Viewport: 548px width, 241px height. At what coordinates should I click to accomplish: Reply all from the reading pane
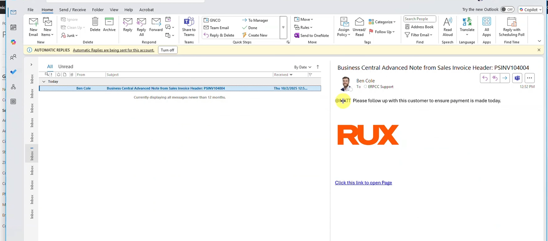[495, 78]
